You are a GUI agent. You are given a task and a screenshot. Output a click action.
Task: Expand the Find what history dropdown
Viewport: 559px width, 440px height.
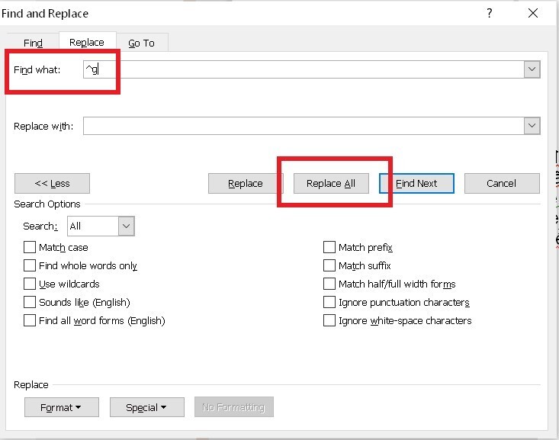532,69
